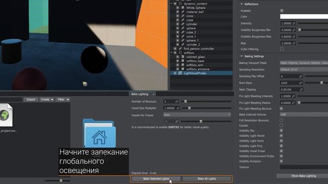Open the home folder thumbnail
Image resolution: width=328 pixels, height=184 pixels.
click(99, 133)
